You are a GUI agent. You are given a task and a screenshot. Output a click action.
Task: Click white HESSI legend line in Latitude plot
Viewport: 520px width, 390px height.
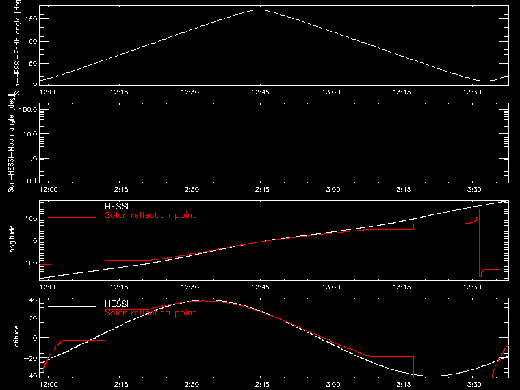72,306
